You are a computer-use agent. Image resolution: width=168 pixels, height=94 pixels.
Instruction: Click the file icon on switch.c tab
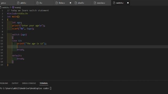[x=114, y=3]
